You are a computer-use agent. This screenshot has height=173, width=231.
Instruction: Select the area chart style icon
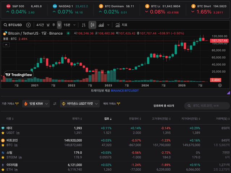[101, 25]
